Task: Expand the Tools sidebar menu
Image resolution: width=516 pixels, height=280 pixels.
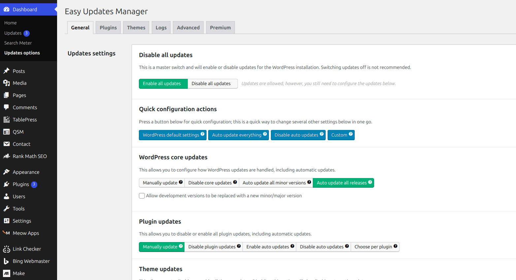Action: click(18, 209)
